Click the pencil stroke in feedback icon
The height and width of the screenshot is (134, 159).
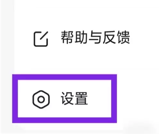[44, 35]
